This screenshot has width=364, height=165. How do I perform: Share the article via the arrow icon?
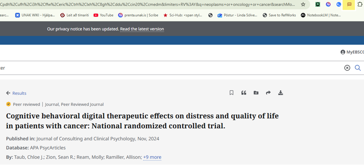point(268,93)
